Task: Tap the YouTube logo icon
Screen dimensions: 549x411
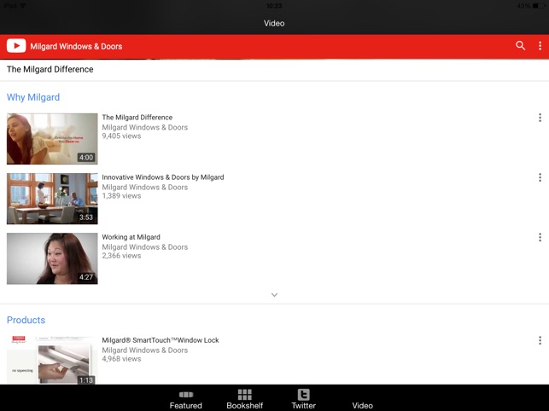Action: point(16,46)
